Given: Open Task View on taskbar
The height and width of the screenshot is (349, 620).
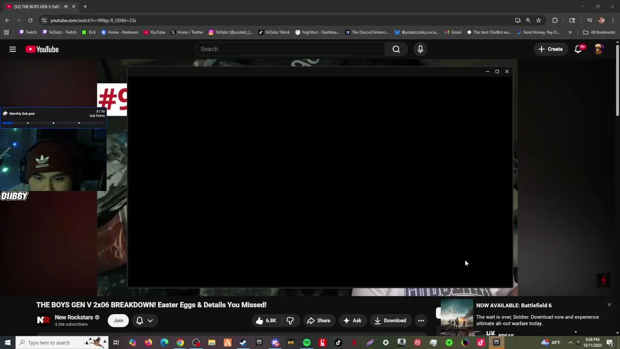Looking at the screenshot, I should click(116, 343).
